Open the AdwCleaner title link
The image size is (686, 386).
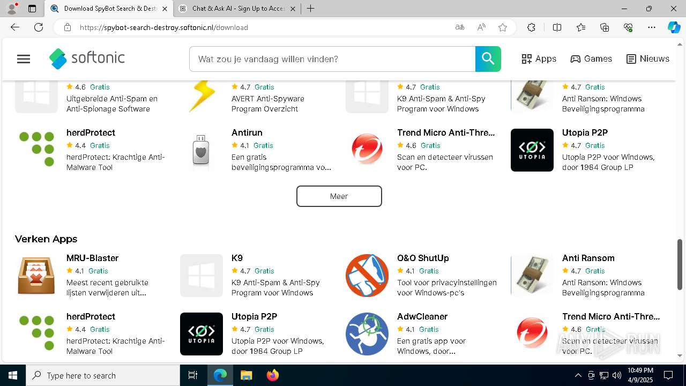coord(422,316)
